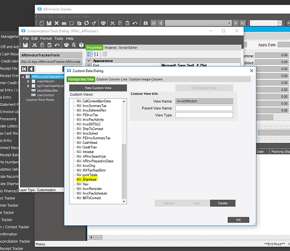290x251 pixels.
Task: Select the Foreign Key View tab
Action: pyautogui.click(x=81, y=79)
